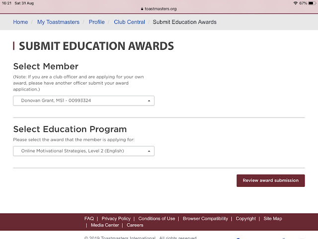Open the Select Member dropdown

click(x=83, y=101)
